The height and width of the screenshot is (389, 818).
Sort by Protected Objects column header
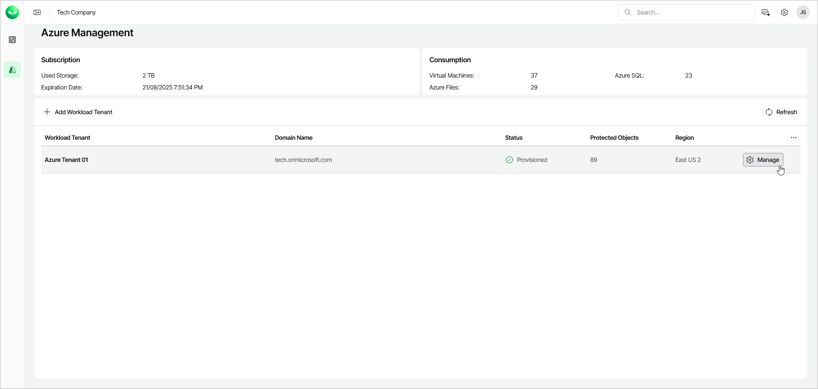point(614,138)
